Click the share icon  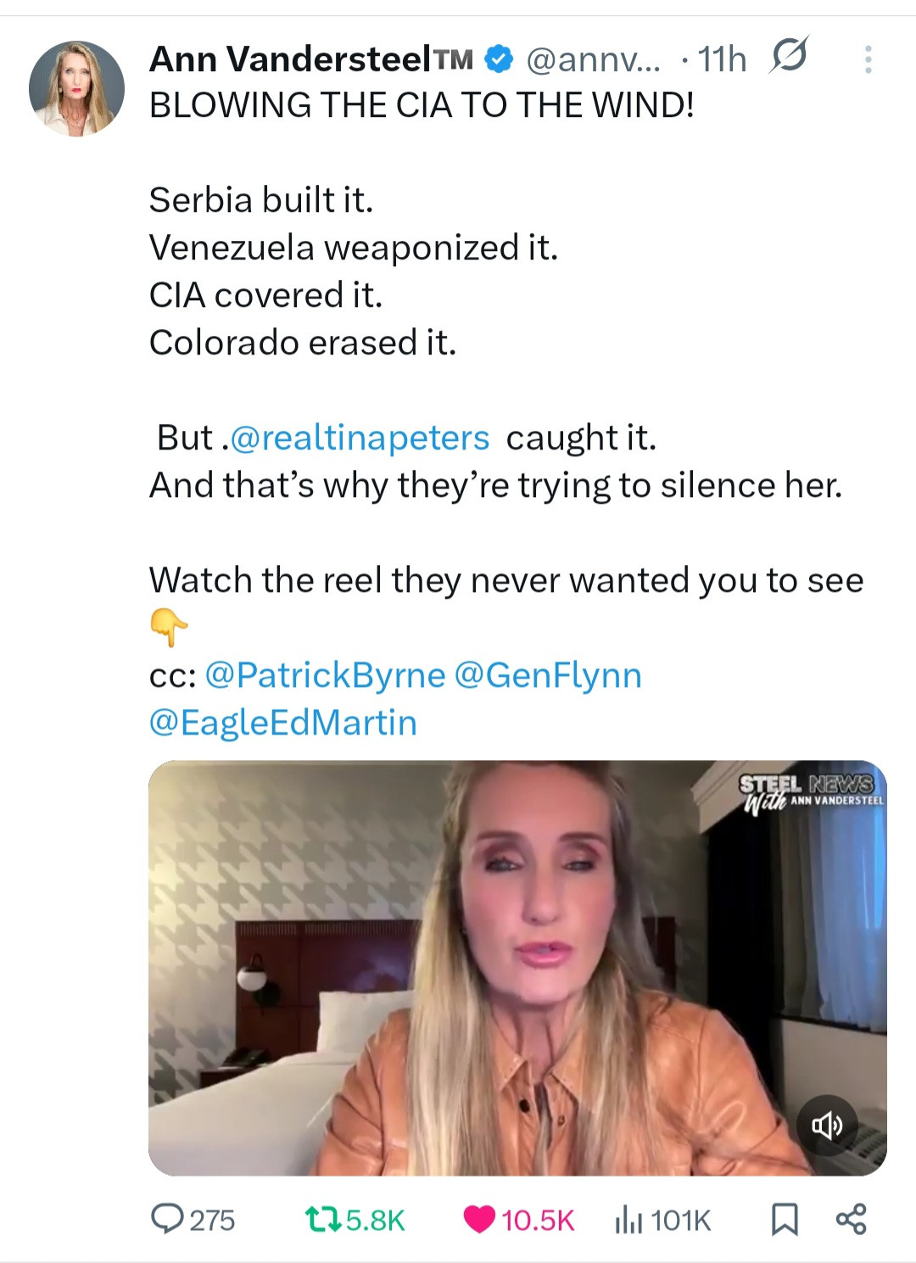[852, 1219]
